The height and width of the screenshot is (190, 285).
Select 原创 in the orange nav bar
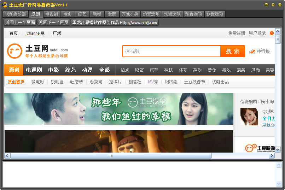coord(14,70)
